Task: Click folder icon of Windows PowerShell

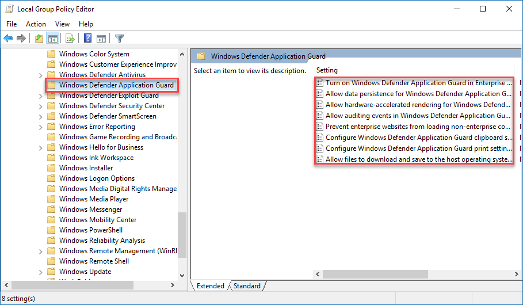Action: coord(51,230)
